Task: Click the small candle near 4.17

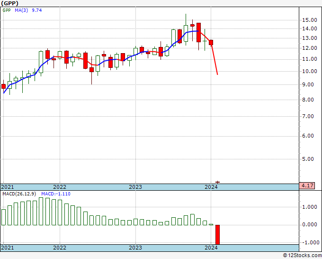Action: (x=217, y=182)
